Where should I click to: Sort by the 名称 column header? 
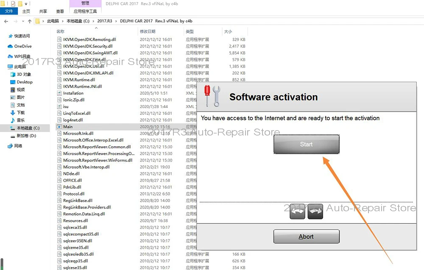pyautogui.click(x=60, y=31)
